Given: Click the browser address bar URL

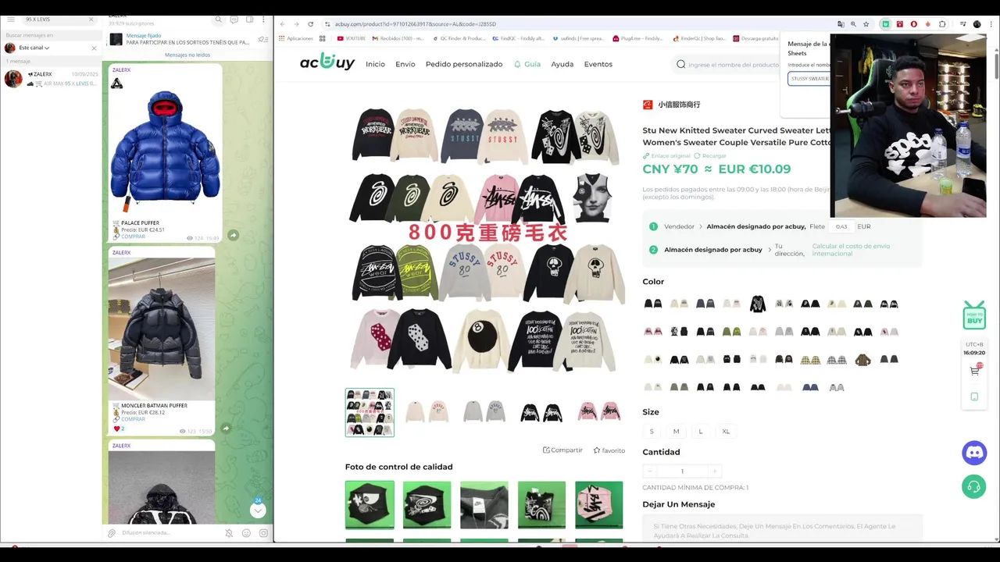Looking at the screenshot, I should (416, 24).
